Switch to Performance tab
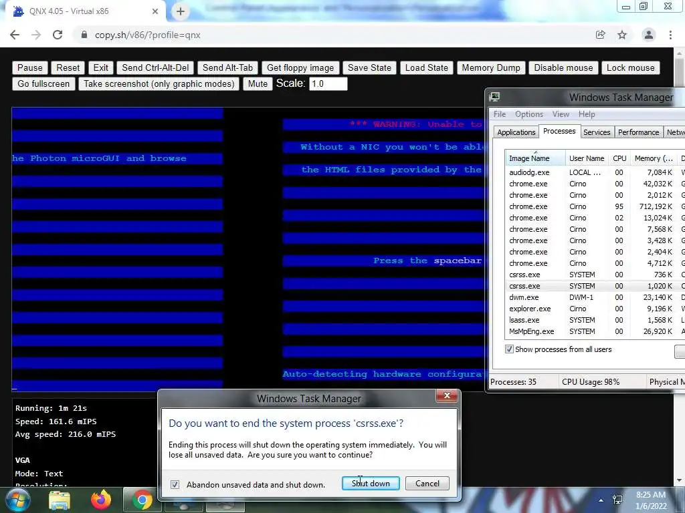The width and height of the screenshot is (685, 513). [638, 132]
